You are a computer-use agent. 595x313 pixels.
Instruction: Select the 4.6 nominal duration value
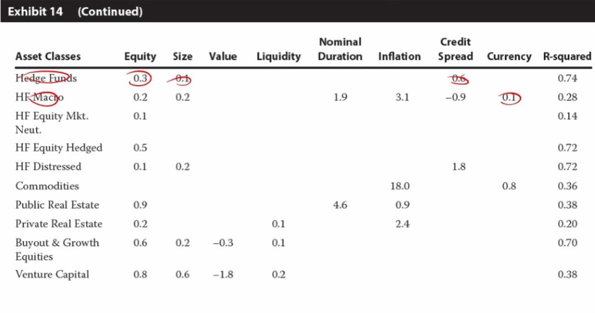tap(340, 205)
